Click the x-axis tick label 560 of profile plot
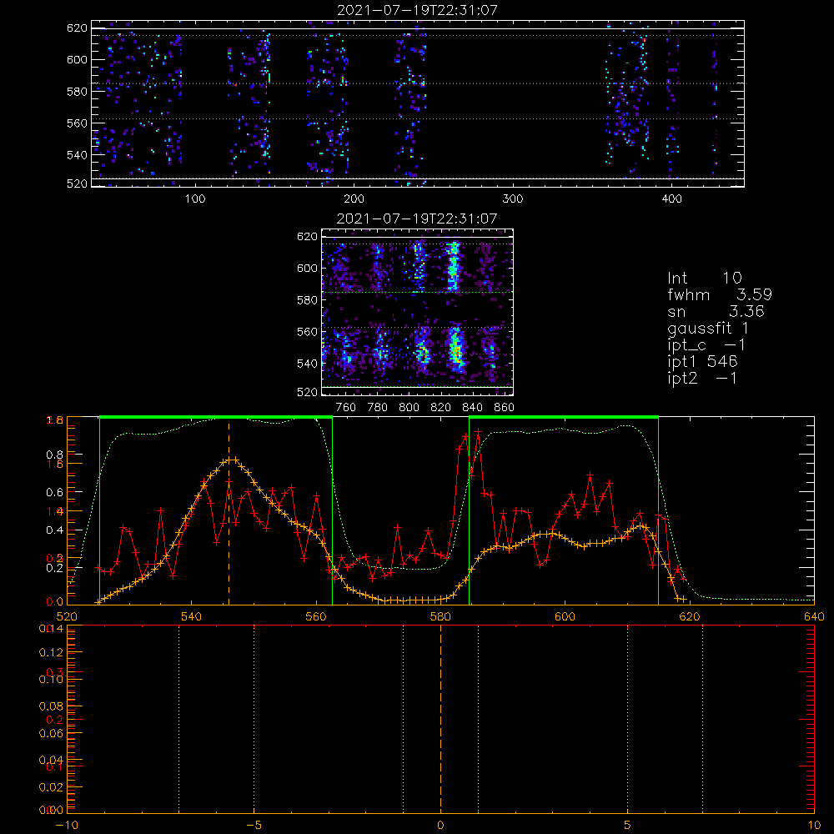The height and width of the screenshot is (834, 834). (x=316, y=616)
